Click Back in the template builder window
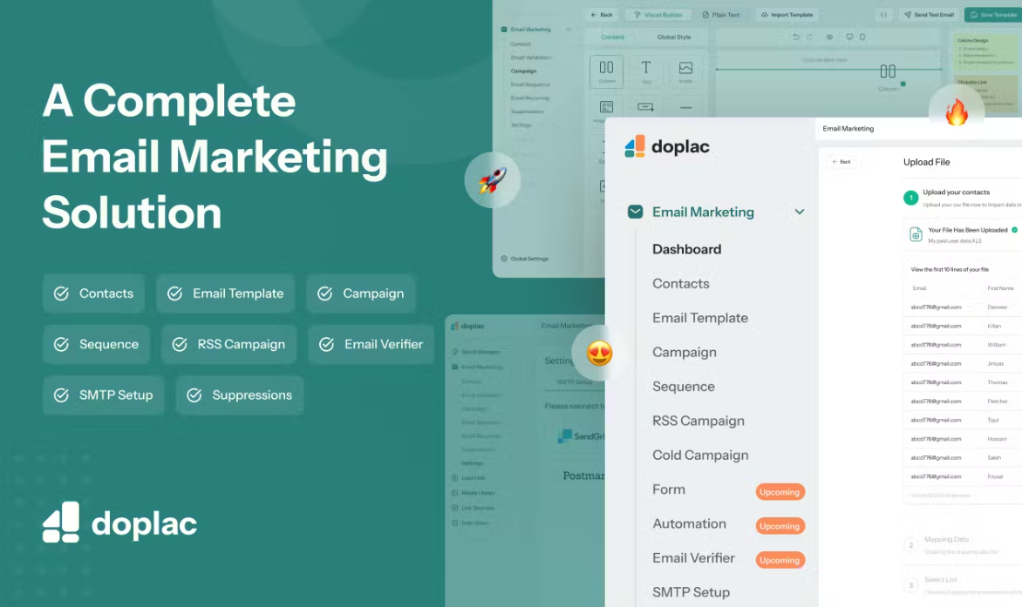 [602, 14]
